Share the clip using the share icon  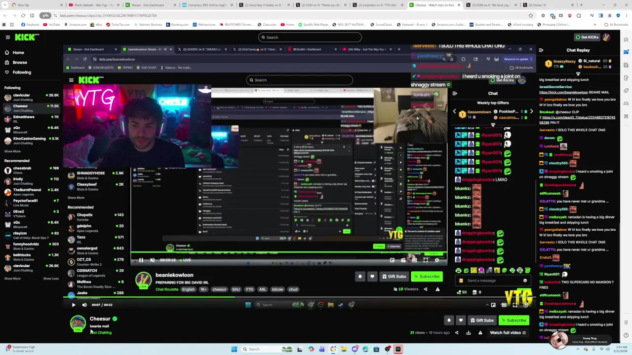pos(457,333)
